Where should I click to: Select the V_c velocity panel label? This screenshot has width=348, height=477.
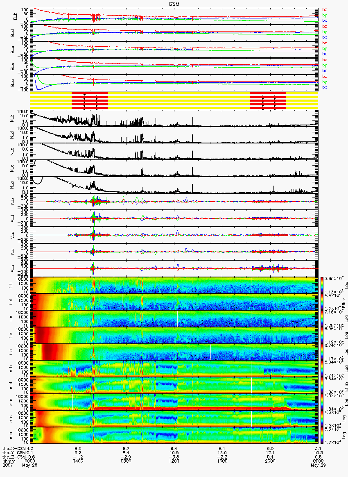tap(12, 235)
